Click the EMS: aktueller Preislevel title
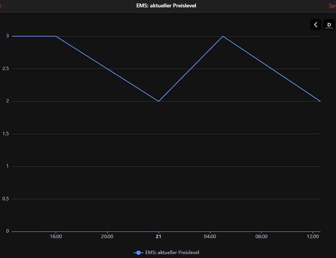 [166, 5]
